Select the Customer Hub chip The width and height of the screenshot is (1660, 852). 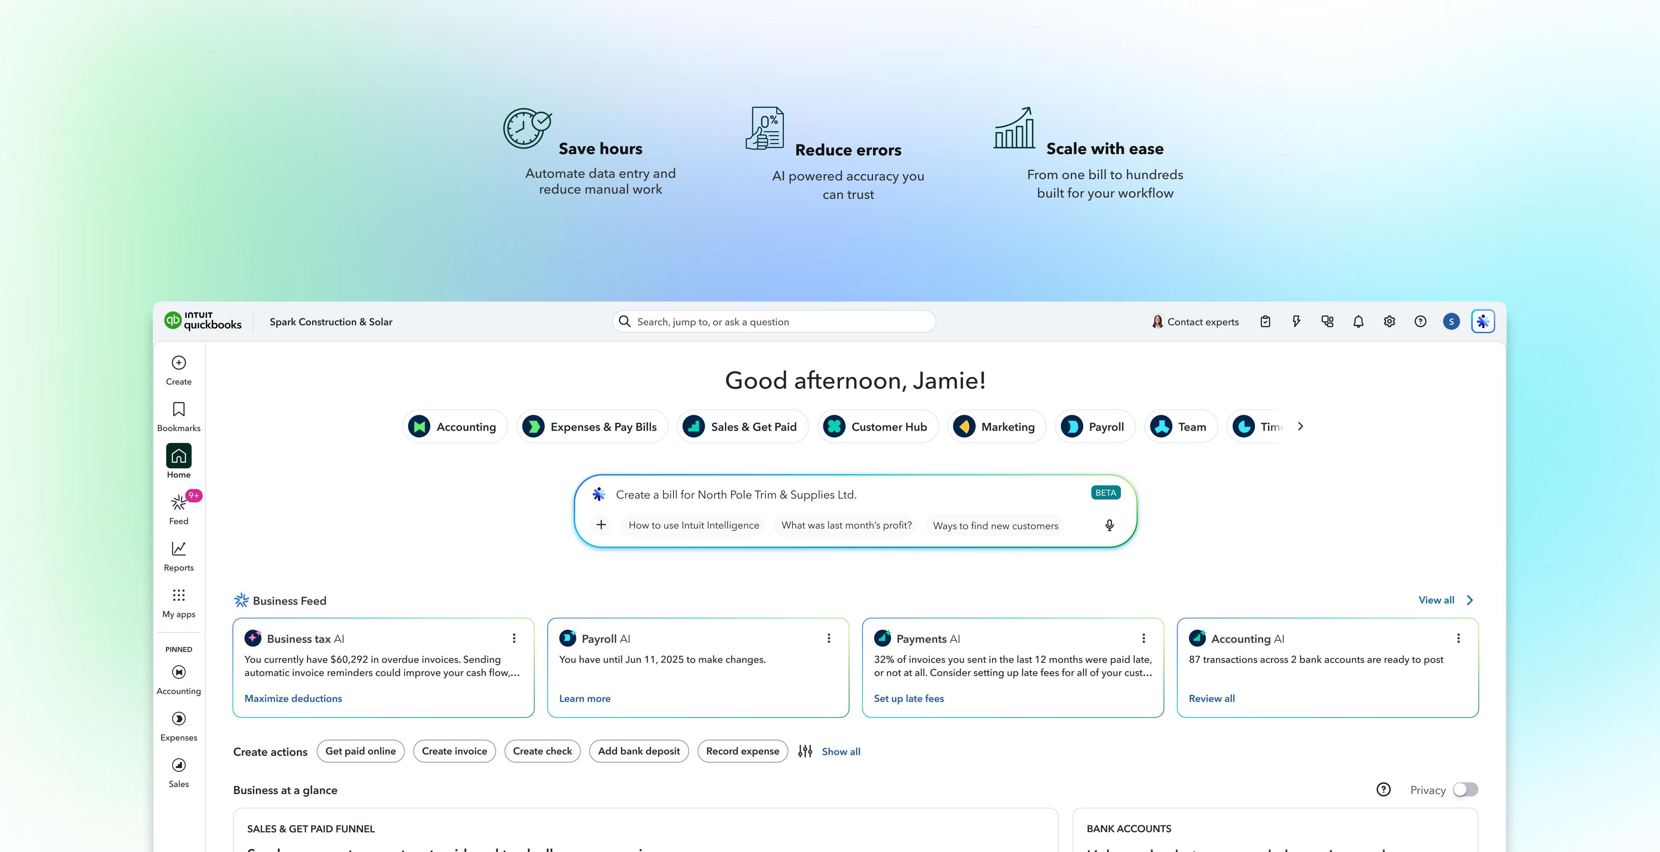pyautogui.click(x=878, y=426)
